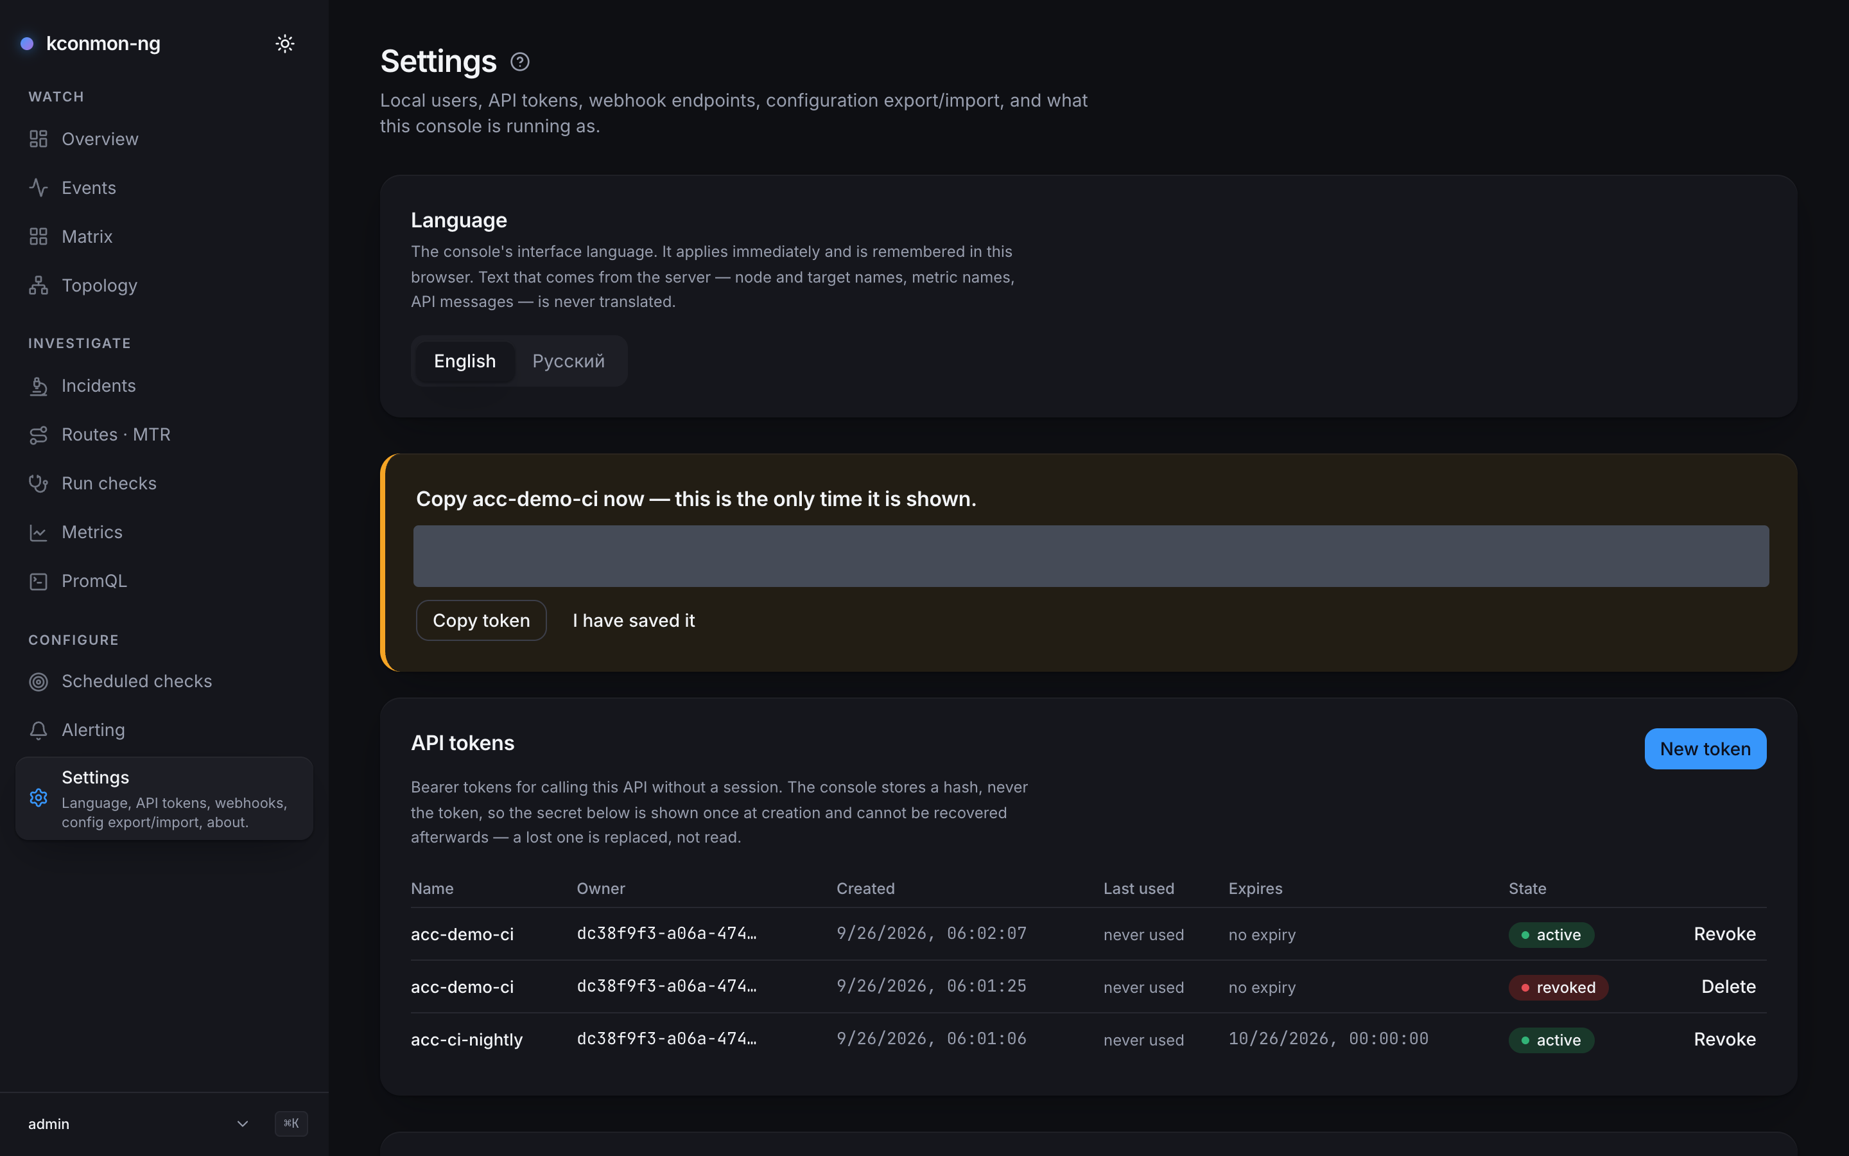Click the PromQL terminal icon
Screen dimensions: 1849x1156
pos(39,582)
